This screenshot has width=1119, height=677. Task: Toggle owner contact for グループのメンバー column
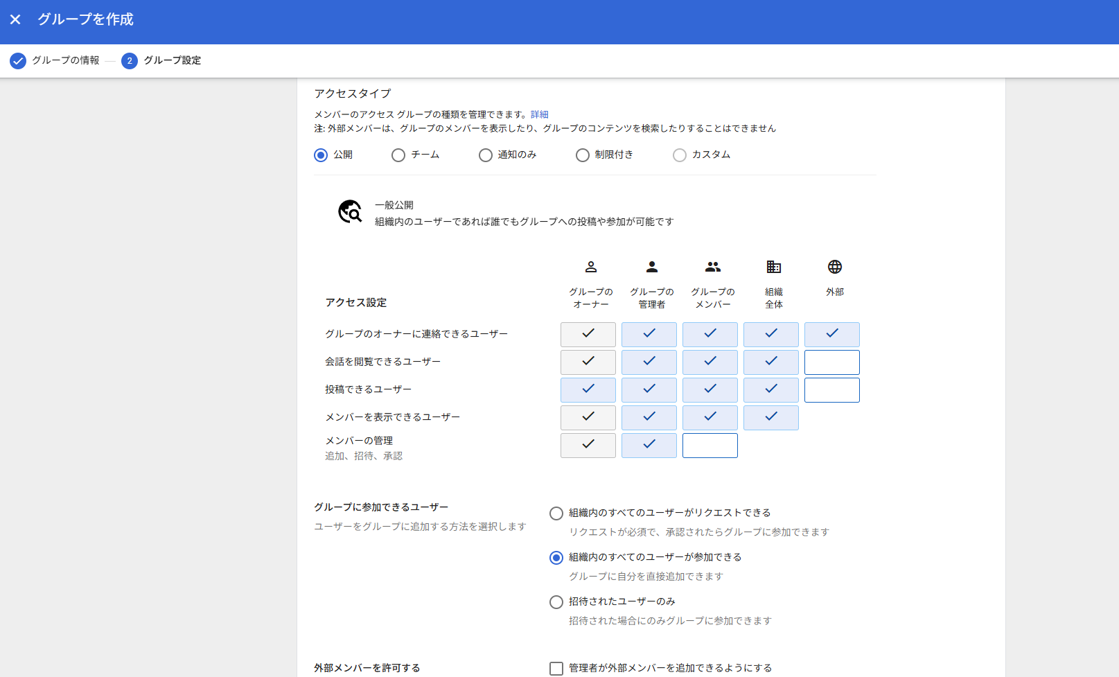tap(710, 335)
